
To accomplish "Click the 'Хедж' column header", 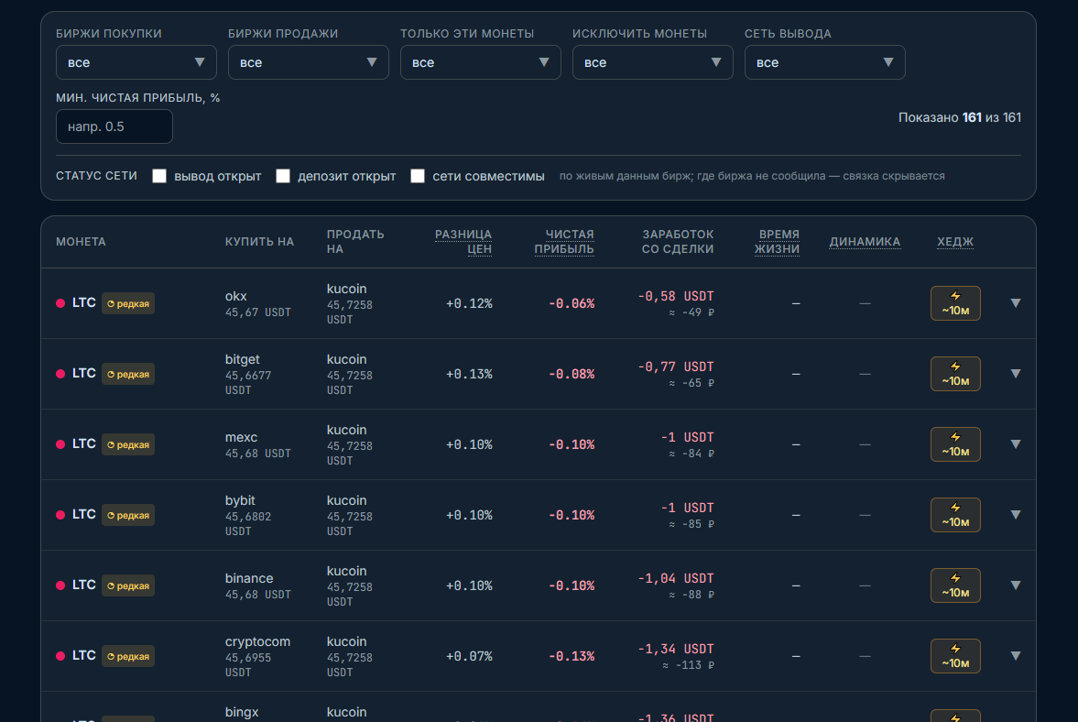I will tap(955, 242).
